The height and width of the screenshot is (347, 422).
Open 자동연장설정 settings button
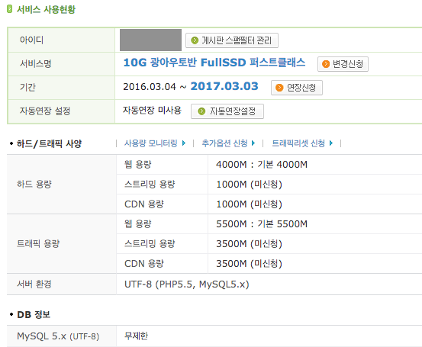point(227,111)
